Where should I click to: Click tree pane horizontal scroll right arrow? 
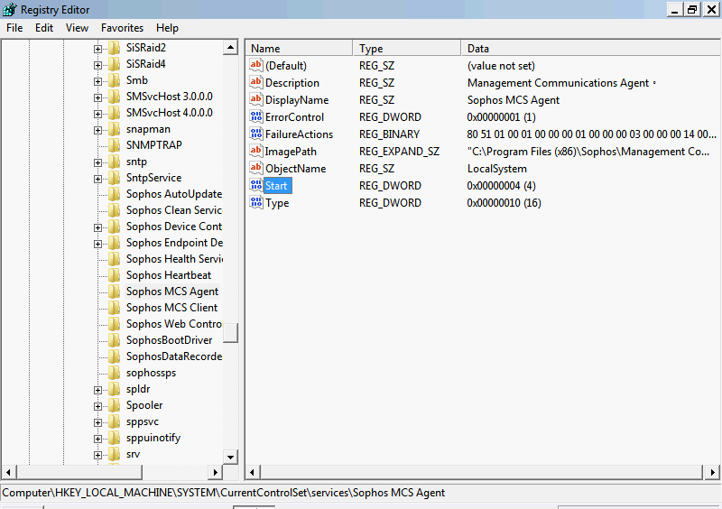(x=215, y=472)
